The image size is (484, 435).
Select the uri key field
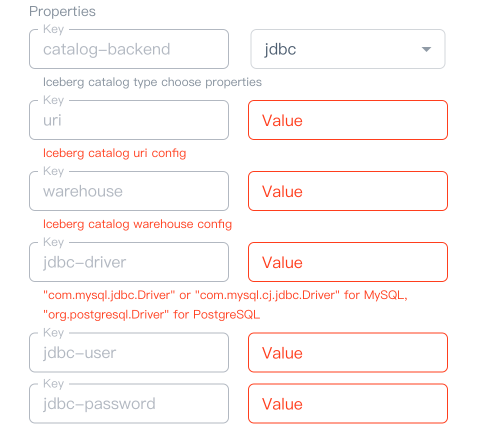coord(128,120)
